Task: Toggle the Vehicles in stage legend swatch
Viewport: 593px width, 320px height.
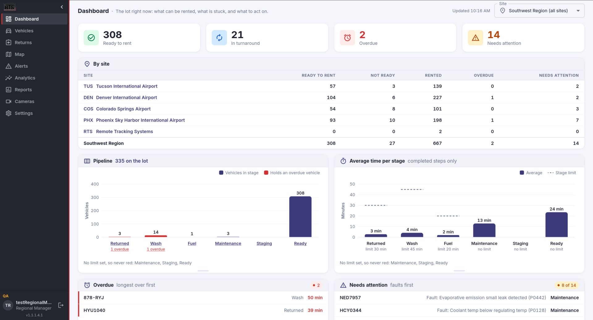Action: (x=221, y=173)
